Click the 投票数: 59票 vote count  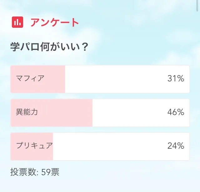pyautogui.click(x=35, y=172)
